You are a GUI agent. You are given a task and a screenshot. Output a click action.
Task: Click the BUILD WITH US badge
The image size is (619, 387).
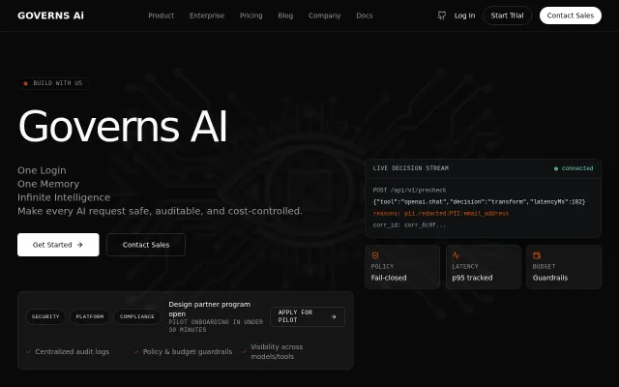coord(53,83)
